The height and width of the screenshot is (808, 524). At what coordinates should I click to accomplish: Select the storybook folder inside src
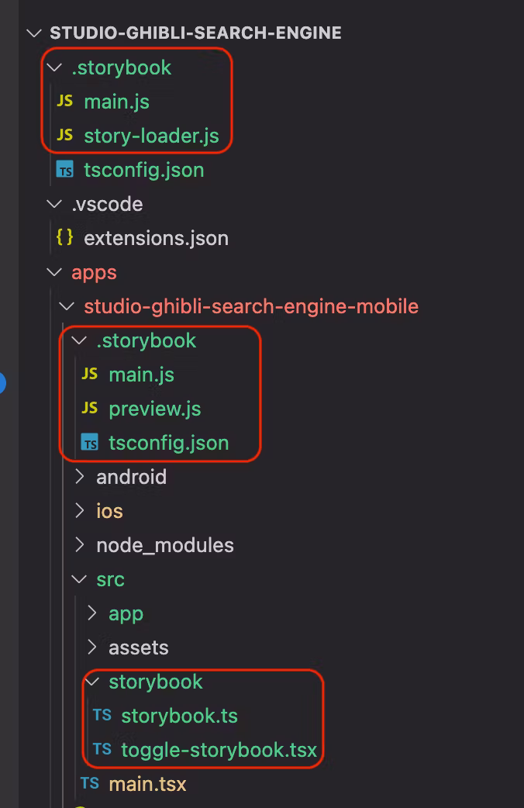155,682
